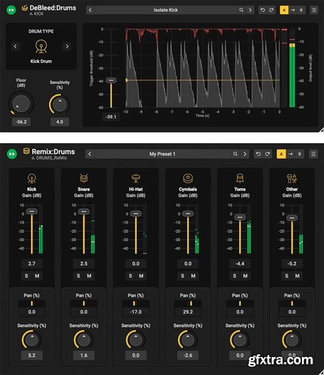Screen dimensions: 324x375
Task: Open the Isolate Kick preset list
Action: coord(166,10)
